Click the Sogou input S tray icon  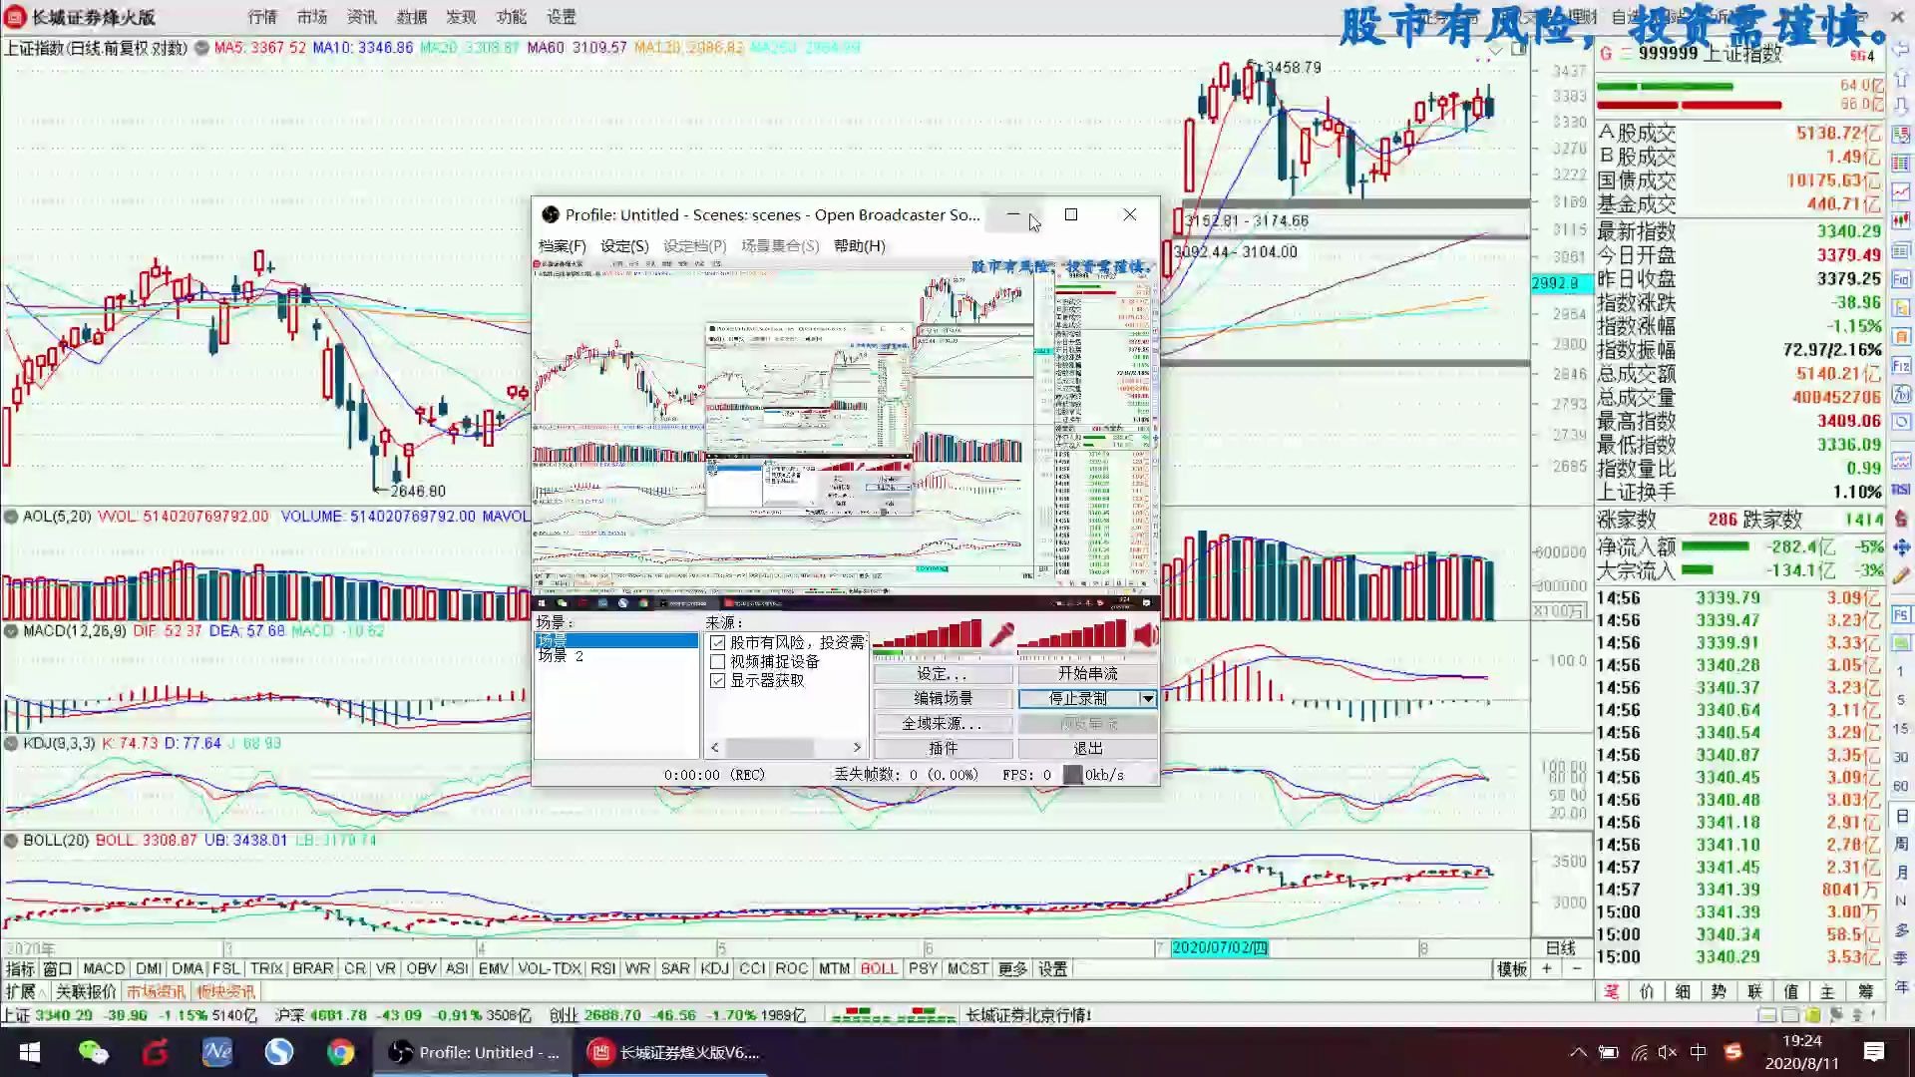1733,1052
